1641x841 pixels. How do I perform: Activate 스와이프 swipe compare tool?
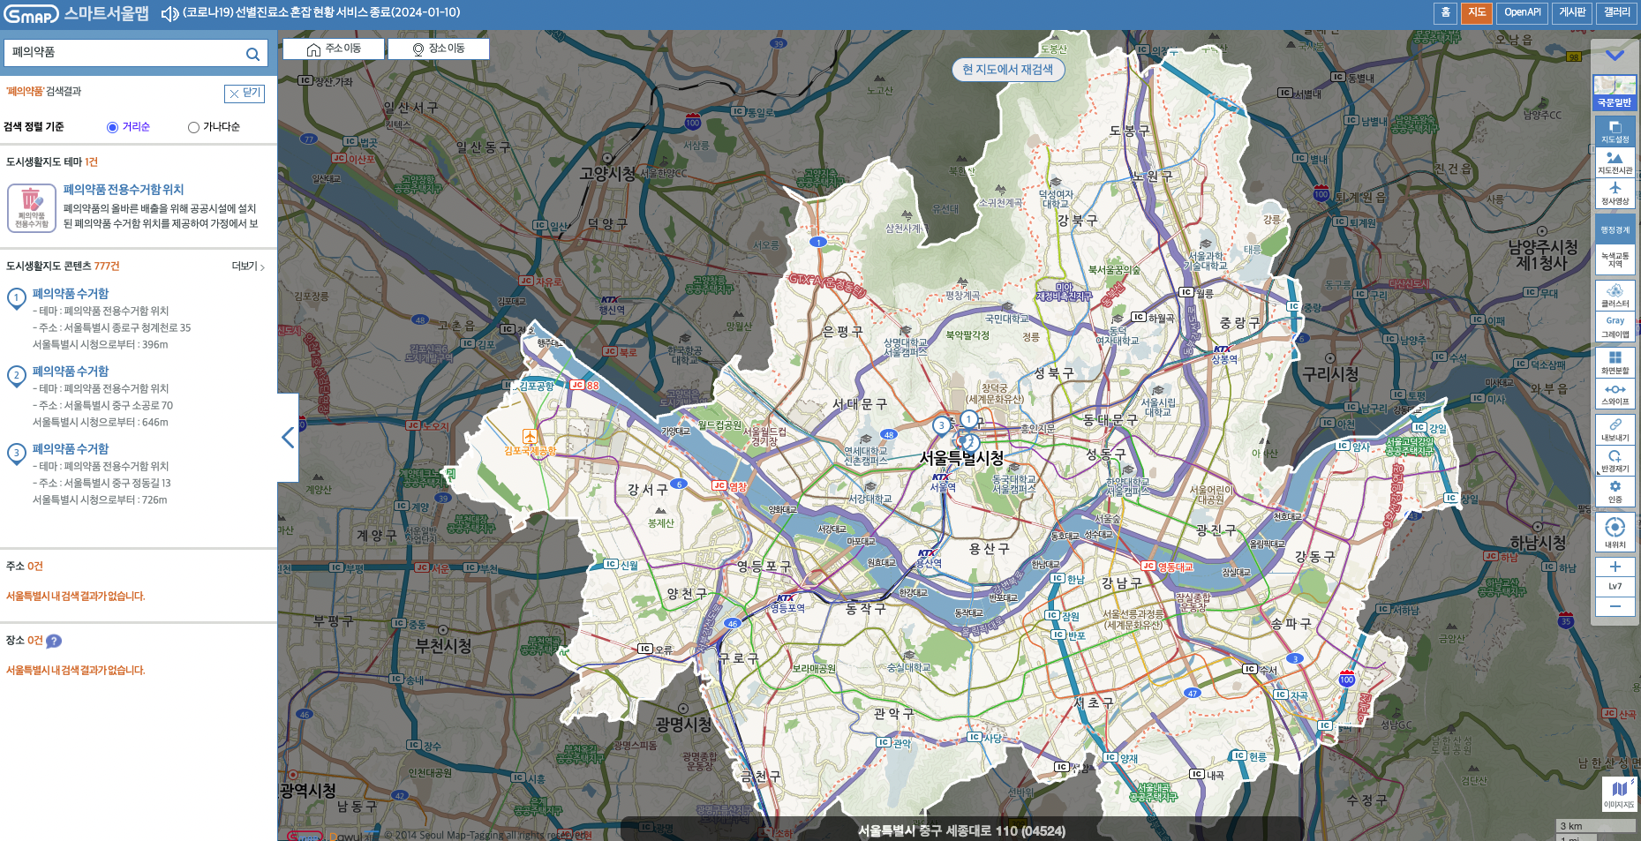tap(1615, 394)
